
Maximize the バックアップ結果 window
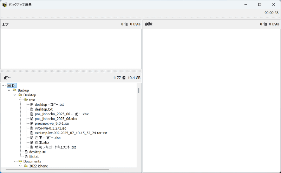(x=260, y=5)
